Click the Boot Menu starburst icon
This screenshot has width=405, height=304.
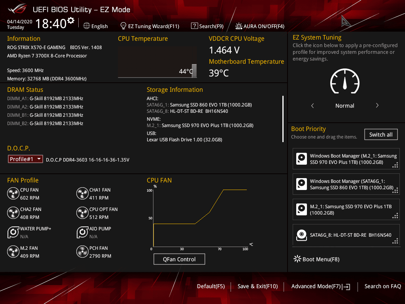(x=297, y=259)
